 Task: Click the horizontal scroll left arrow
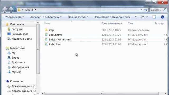click(42, 93)
